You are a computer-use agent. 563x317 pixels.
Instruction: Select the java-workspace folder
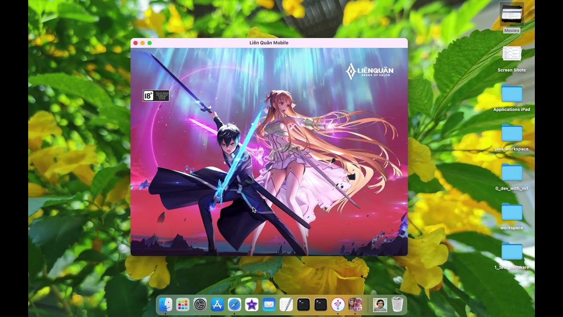tap(512, 138)
